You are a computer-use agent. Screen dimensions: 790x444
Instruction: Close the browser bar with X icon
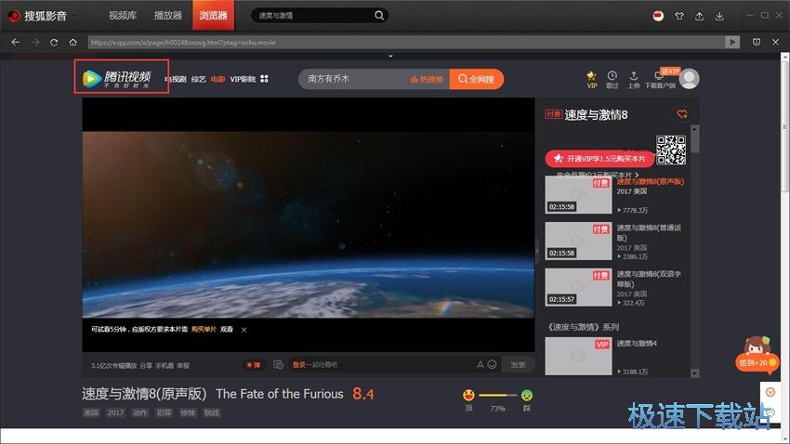775,43
